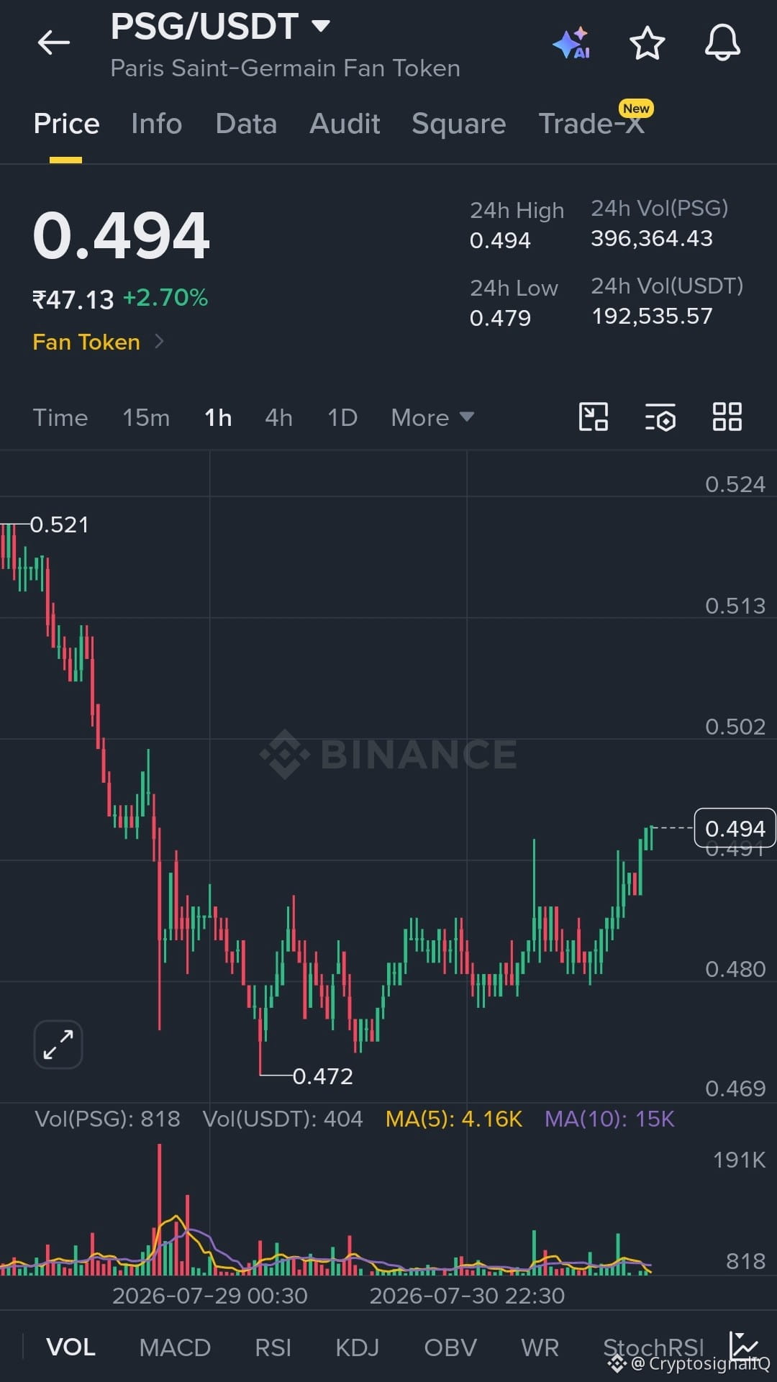Switch to the Price tab
Viewport: 777px width, 1382px height.
point(66,124)
